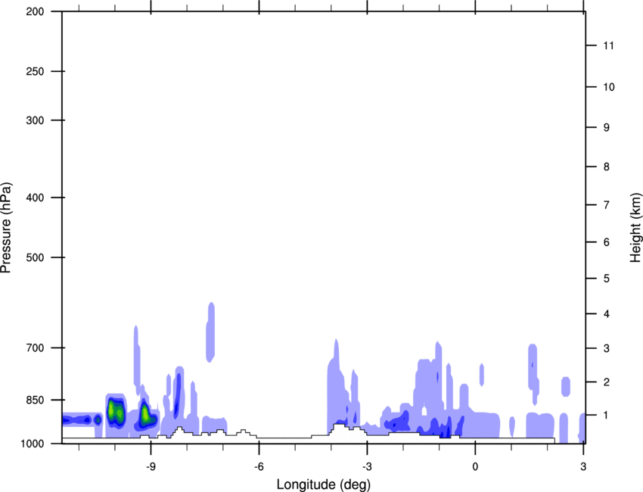Click the -9 longitude tick label
The height and width of the screenshot is (492, 643).
click(x=151, y=467)
